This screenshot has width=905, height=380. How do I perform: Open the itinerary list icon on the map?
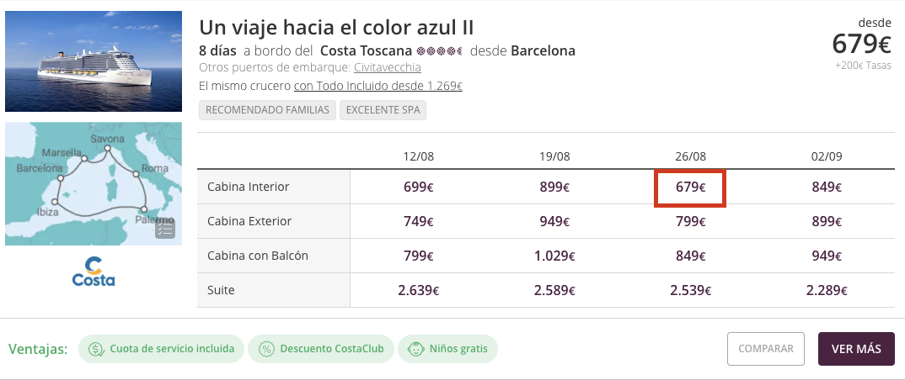click(164, 229)
